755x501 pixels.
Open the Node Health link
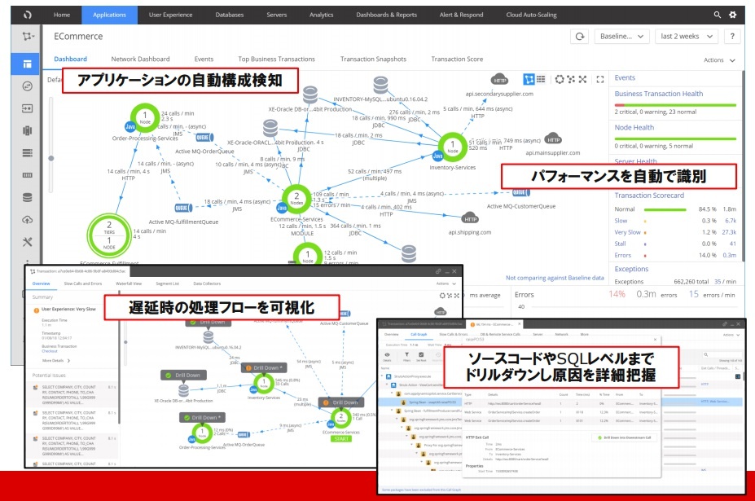pyautogui.click(x=634, y=128)
